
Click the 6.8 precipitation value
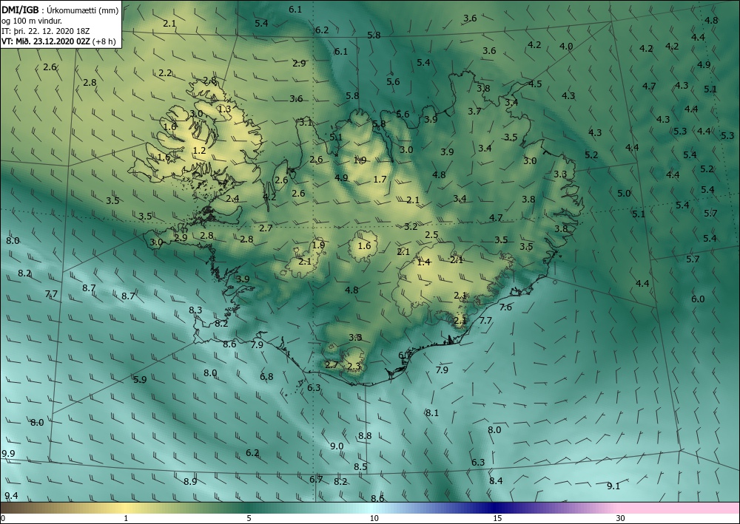(x=266, y=377)
